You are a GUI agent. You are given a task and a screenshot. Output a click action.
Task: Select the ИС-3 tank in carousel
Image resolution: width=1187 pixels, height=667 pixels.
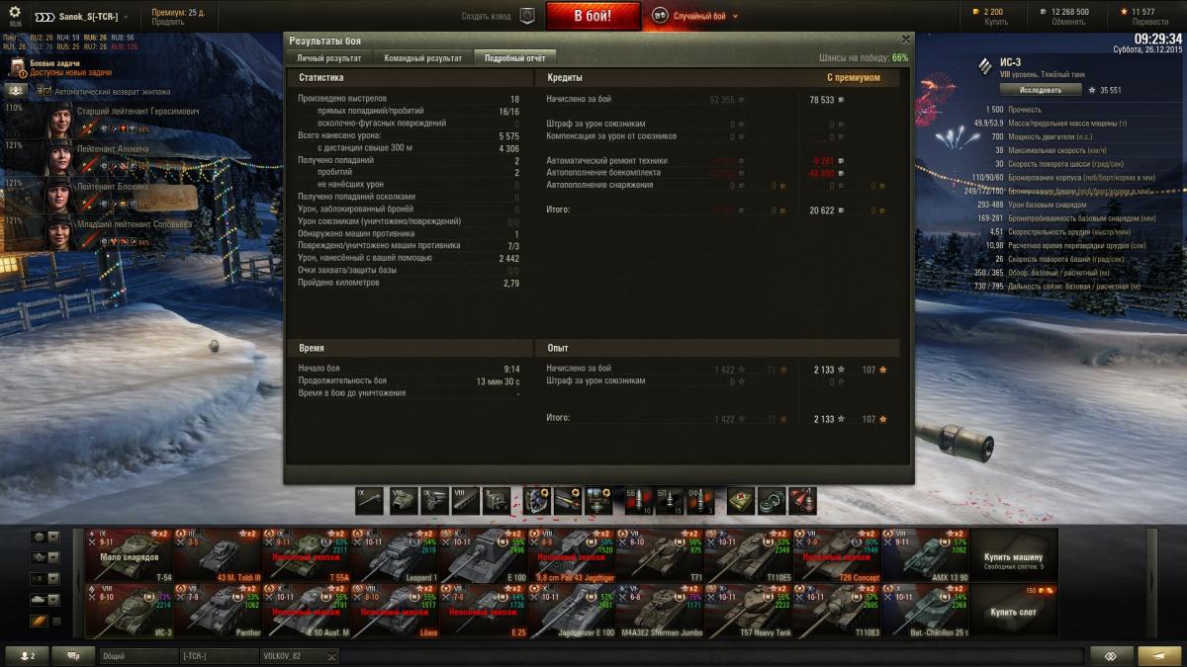[130, 611]
